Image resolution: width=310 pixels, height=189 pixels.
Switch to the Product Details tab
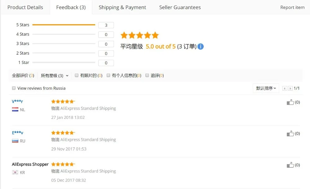[x=25, y=7]
